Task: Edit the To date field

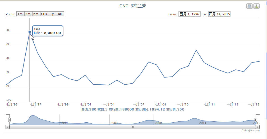Action: [219, 14]
